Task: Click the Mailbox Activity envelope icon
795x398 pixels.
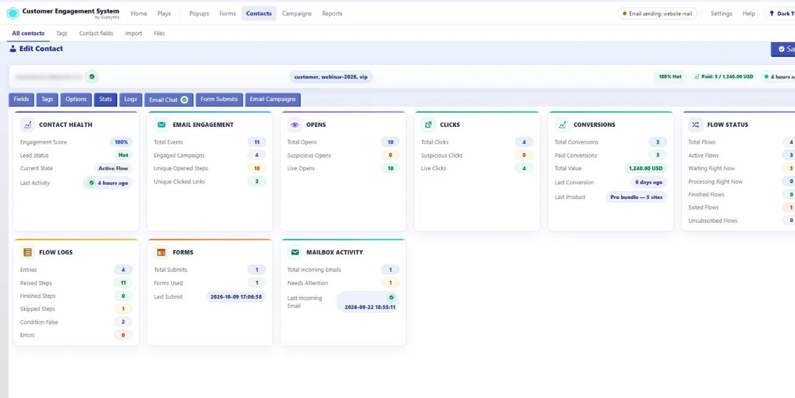Action: point(295,252)
